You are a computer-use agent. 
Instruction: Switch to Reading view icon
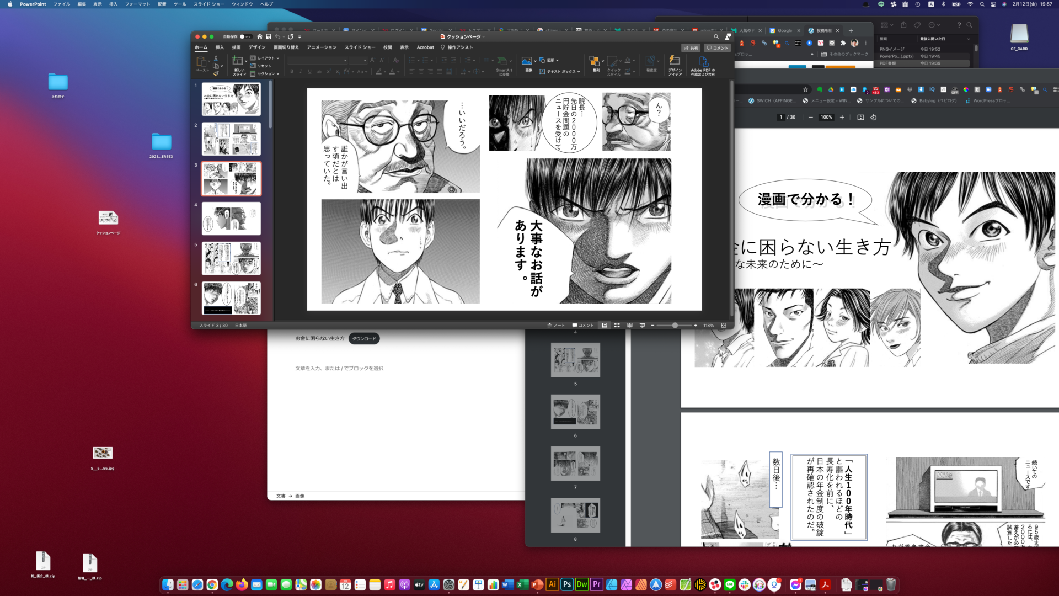629,326
